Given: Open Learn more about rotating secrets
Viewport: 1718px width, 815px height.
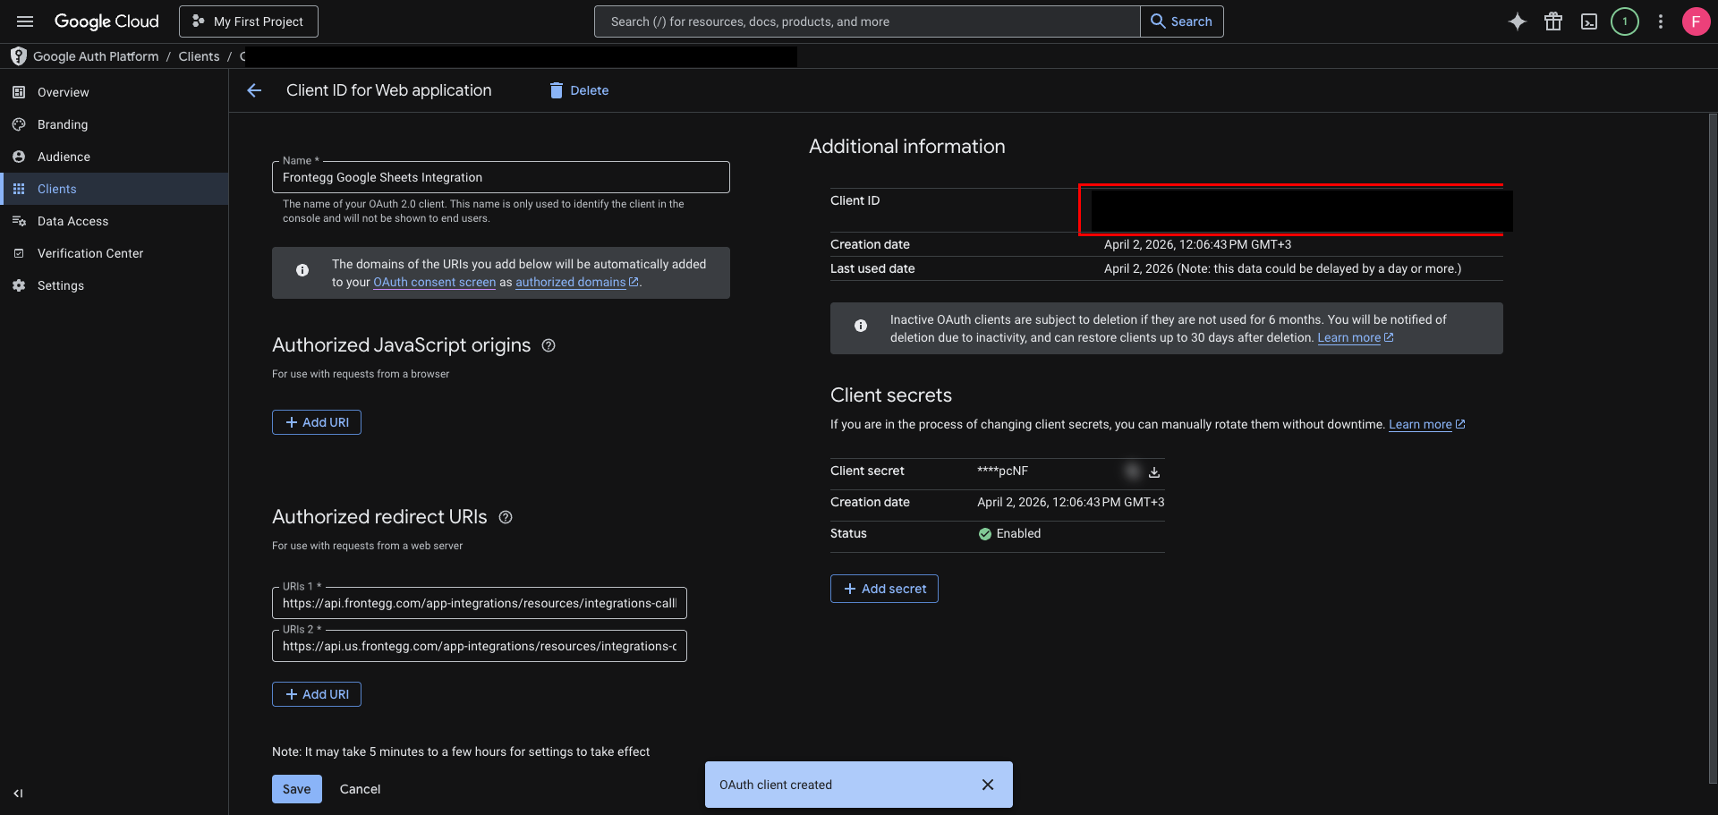Looking at the screenshot, I should [x=1426, y=424].
